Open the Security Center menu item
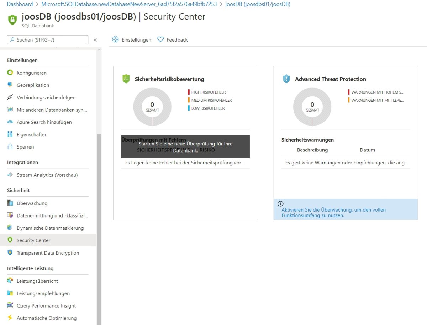Viewport: 427px width, 325px height. click(x=33, y=240)
